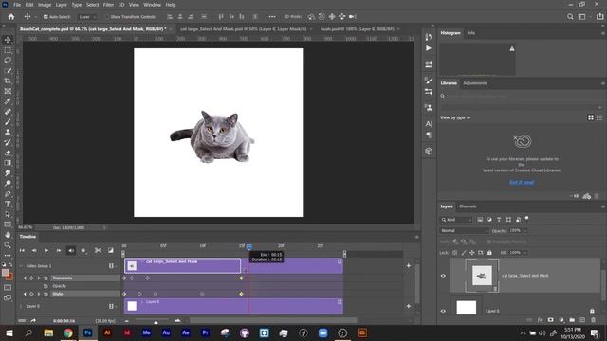The height and width of the screenshot is (341, 607).
Task: Select the Horizontal Type tool
Action: [8, 204]
